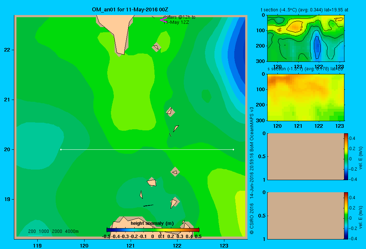Click the vertical CSIRO OceanMAPS copyright text
The image size is (366, 249).
tap(252, 171)
